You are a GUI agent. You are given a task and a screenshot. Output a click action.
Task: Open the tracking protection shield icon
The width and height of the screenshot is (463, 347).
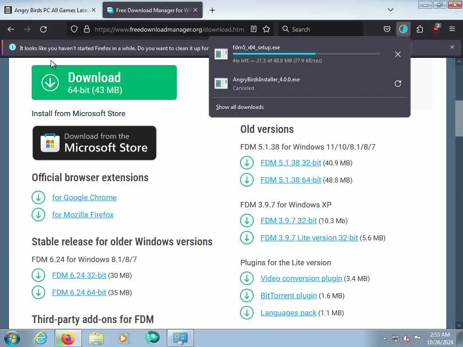click(74, 29)
